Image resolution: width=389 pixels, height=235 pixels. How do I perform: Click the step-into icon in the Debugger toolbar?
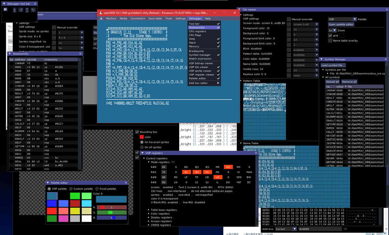coord(15,9)
